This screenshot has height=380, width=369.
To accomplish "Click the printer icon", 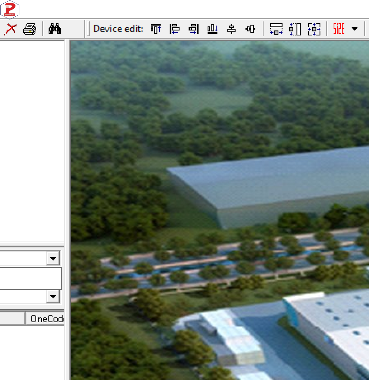I will click(30, 29).
